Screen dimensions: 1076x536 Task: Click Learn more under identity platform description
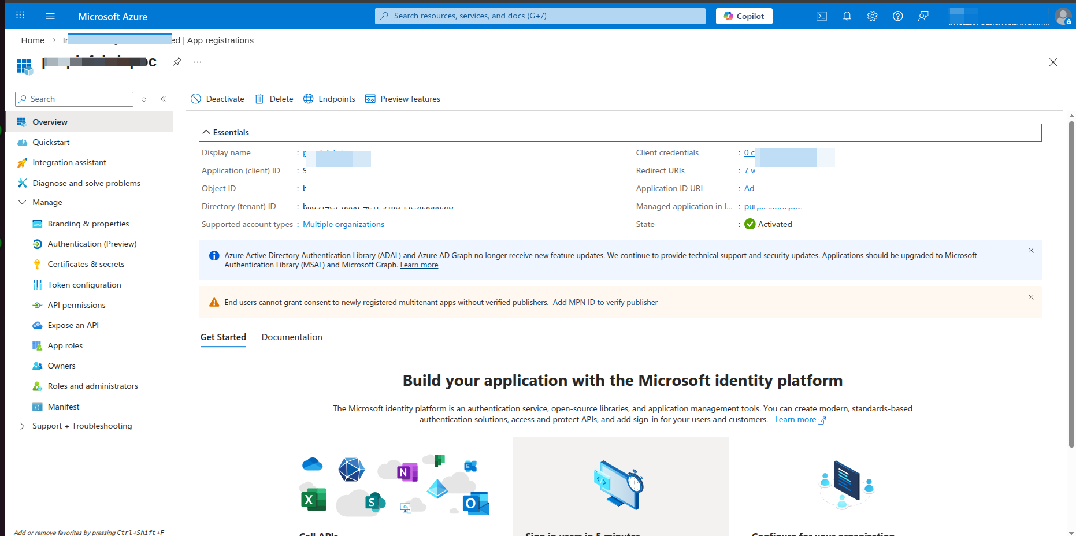[x=800, y=420]
